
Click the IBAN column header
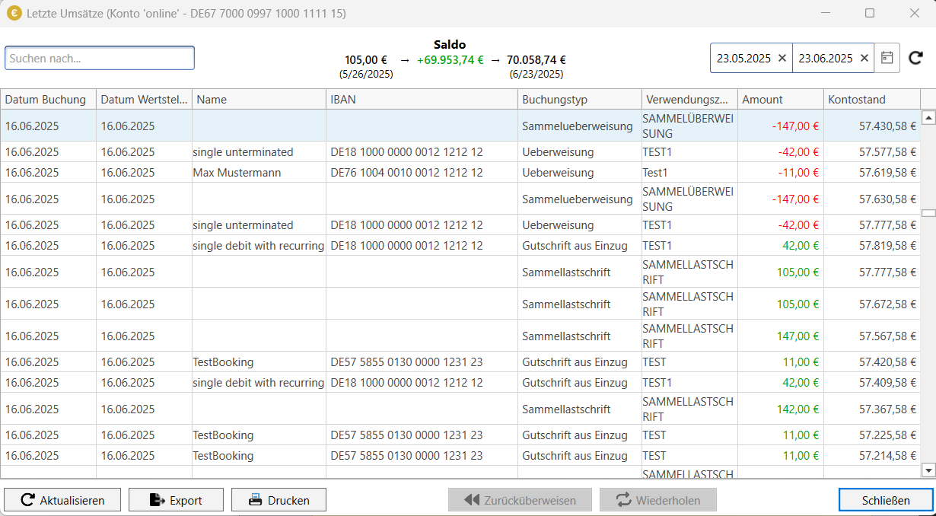422,99
